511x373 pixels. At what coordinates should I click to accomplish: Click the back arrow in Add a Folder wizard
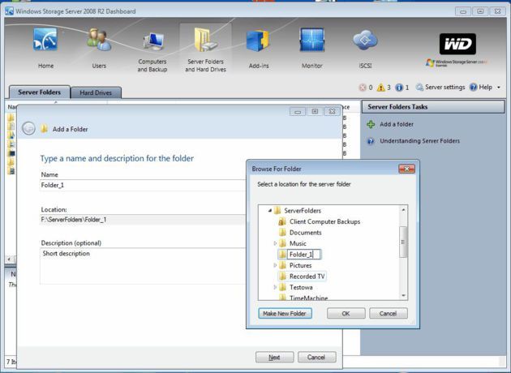click(28, 129)
